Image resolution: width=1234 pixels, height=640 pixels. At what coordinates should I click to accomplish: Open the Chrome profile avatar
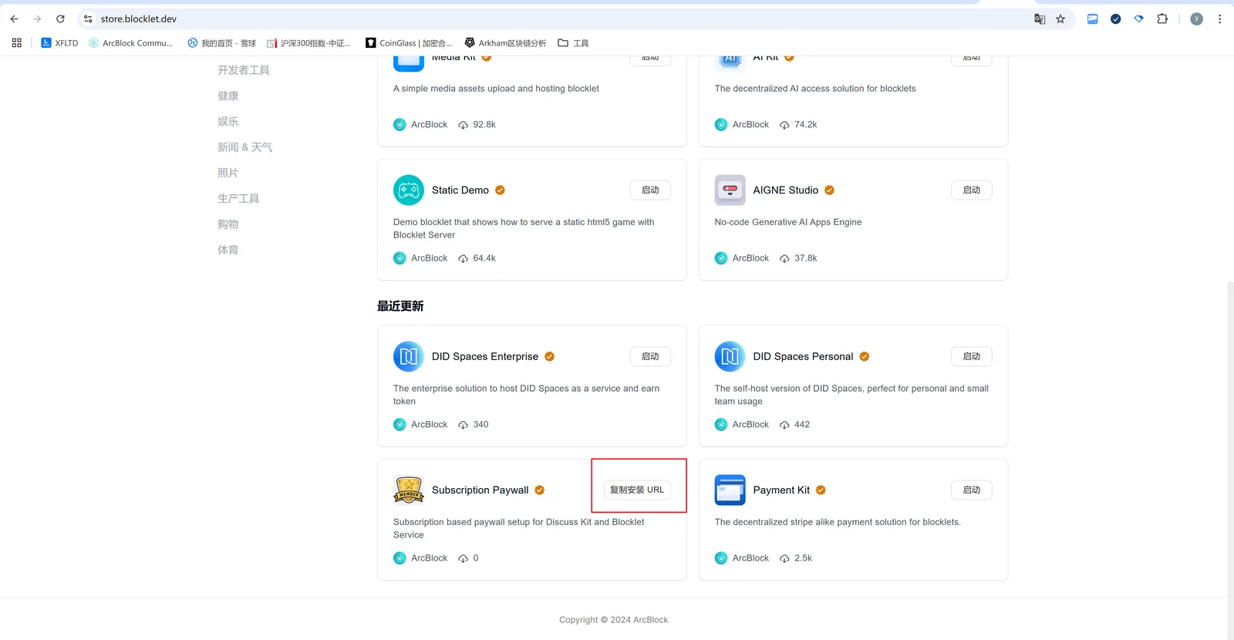coord(1196,19)
